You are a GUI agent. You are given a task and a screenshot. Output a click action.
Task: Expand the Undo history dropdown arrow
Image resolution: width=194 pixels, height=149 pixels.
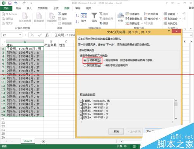pos(19,3)
